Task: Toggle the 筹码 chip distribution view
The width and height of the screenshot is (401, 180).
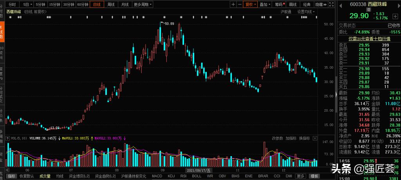Action: [278, 5]
